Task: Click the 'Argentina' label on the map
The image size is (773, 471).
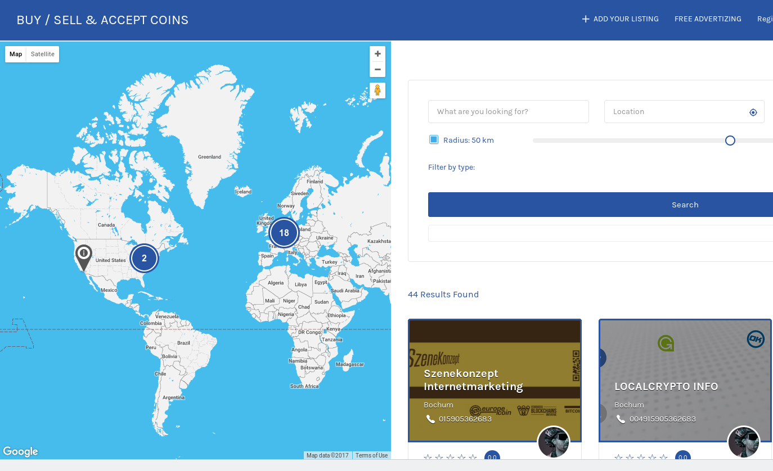Action: 173,397
